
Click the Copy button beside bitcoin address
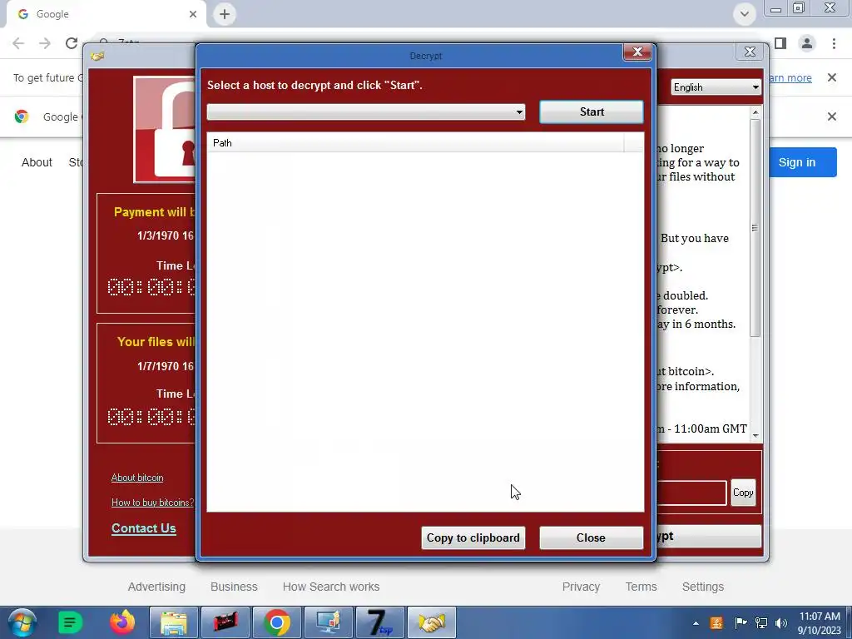pos(743,493)
